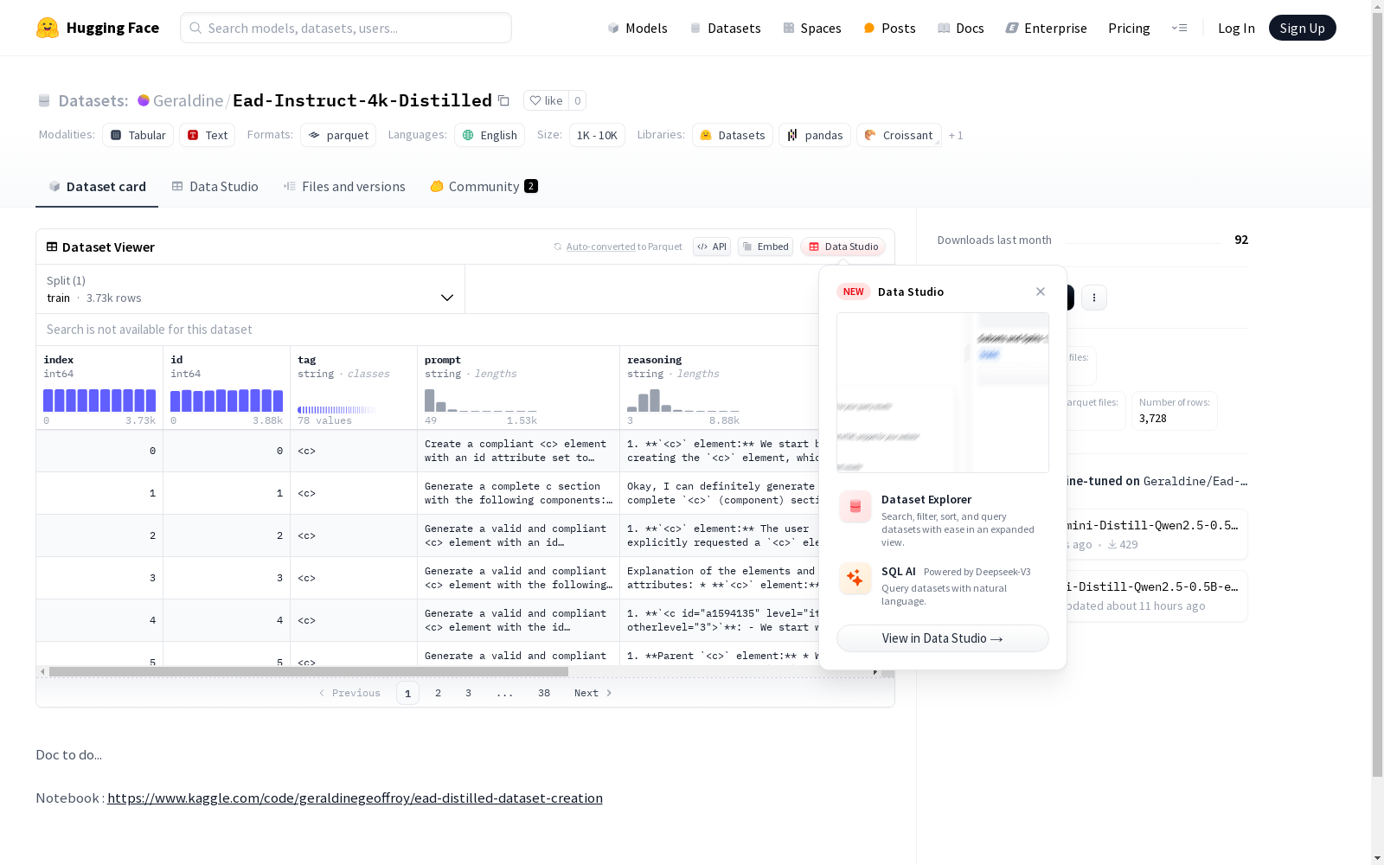The width and height of the screenshot is (1384, 865).
Task: Open the three-dot options menu
Action: (1094, 298)
